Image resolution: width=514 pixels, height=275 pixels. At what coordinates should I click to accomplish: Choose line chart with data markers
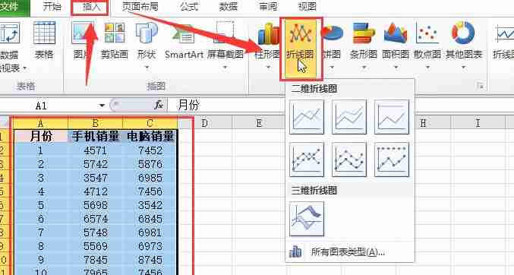pos(307,160)
